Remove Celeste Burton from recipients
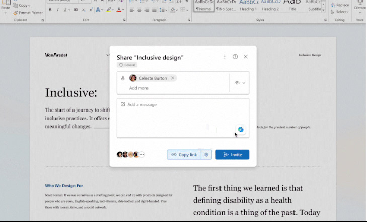 (173, 78)
